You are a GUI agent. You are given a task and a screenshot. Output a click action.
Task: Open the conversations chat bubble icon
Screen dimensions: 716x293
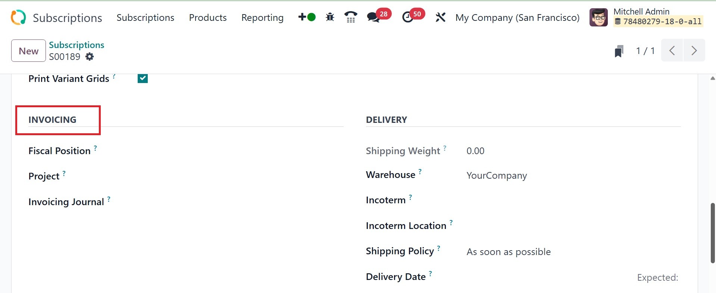pyautogui.click(x=373, y=17)
